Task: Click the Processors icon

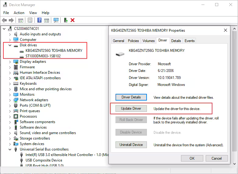Action: (16, 116)
